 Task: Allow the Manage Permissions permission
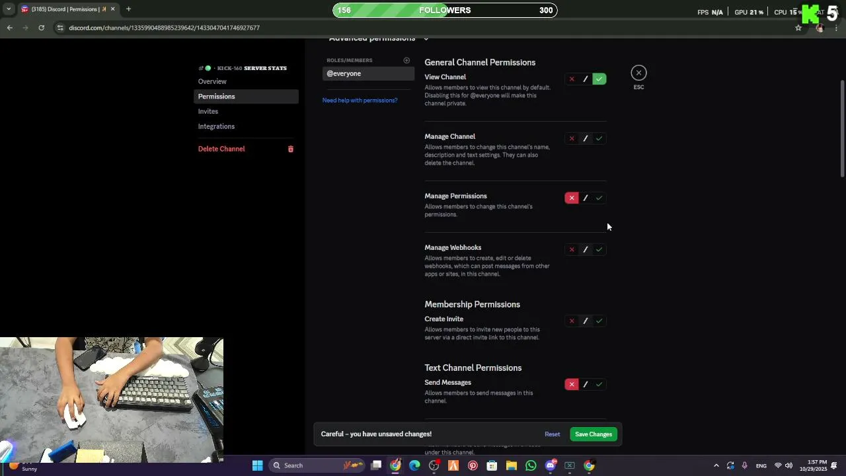(x=599, y=198)
